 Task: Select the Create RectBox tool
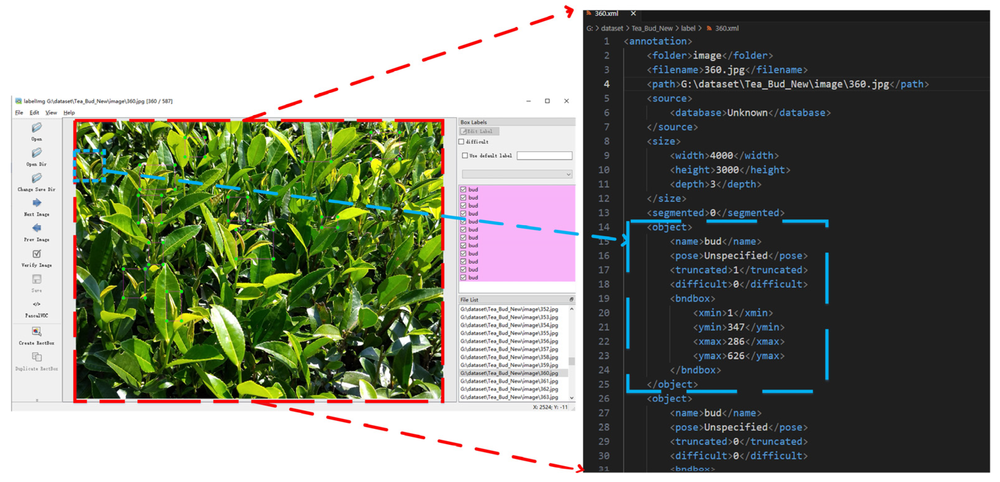[36, 331]
